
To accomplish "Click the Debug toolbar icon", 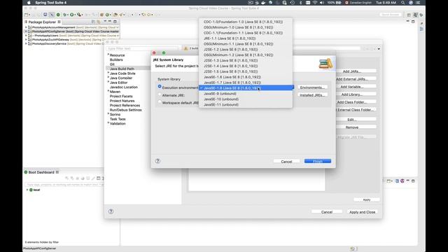I will pyautogui.click(x=65, y=15).
